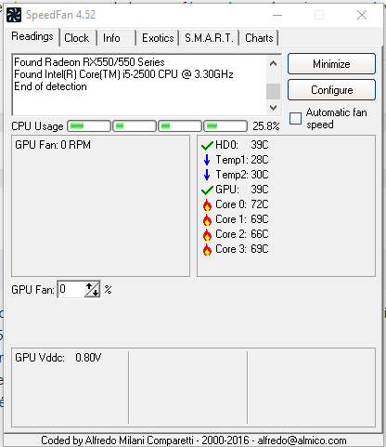Viewport: 386px width, 447px height.
Task: Click the flame icon for Core 3
Action: click(207, 249)
